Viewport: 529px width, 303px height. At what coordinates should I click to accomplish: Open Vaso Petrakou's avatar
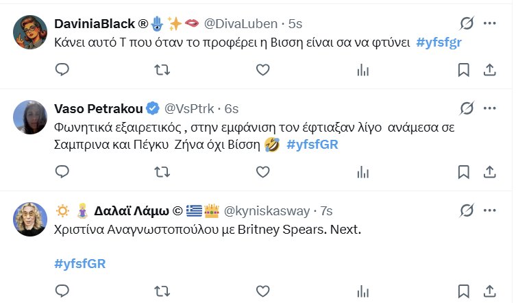[x=30, y=117]
